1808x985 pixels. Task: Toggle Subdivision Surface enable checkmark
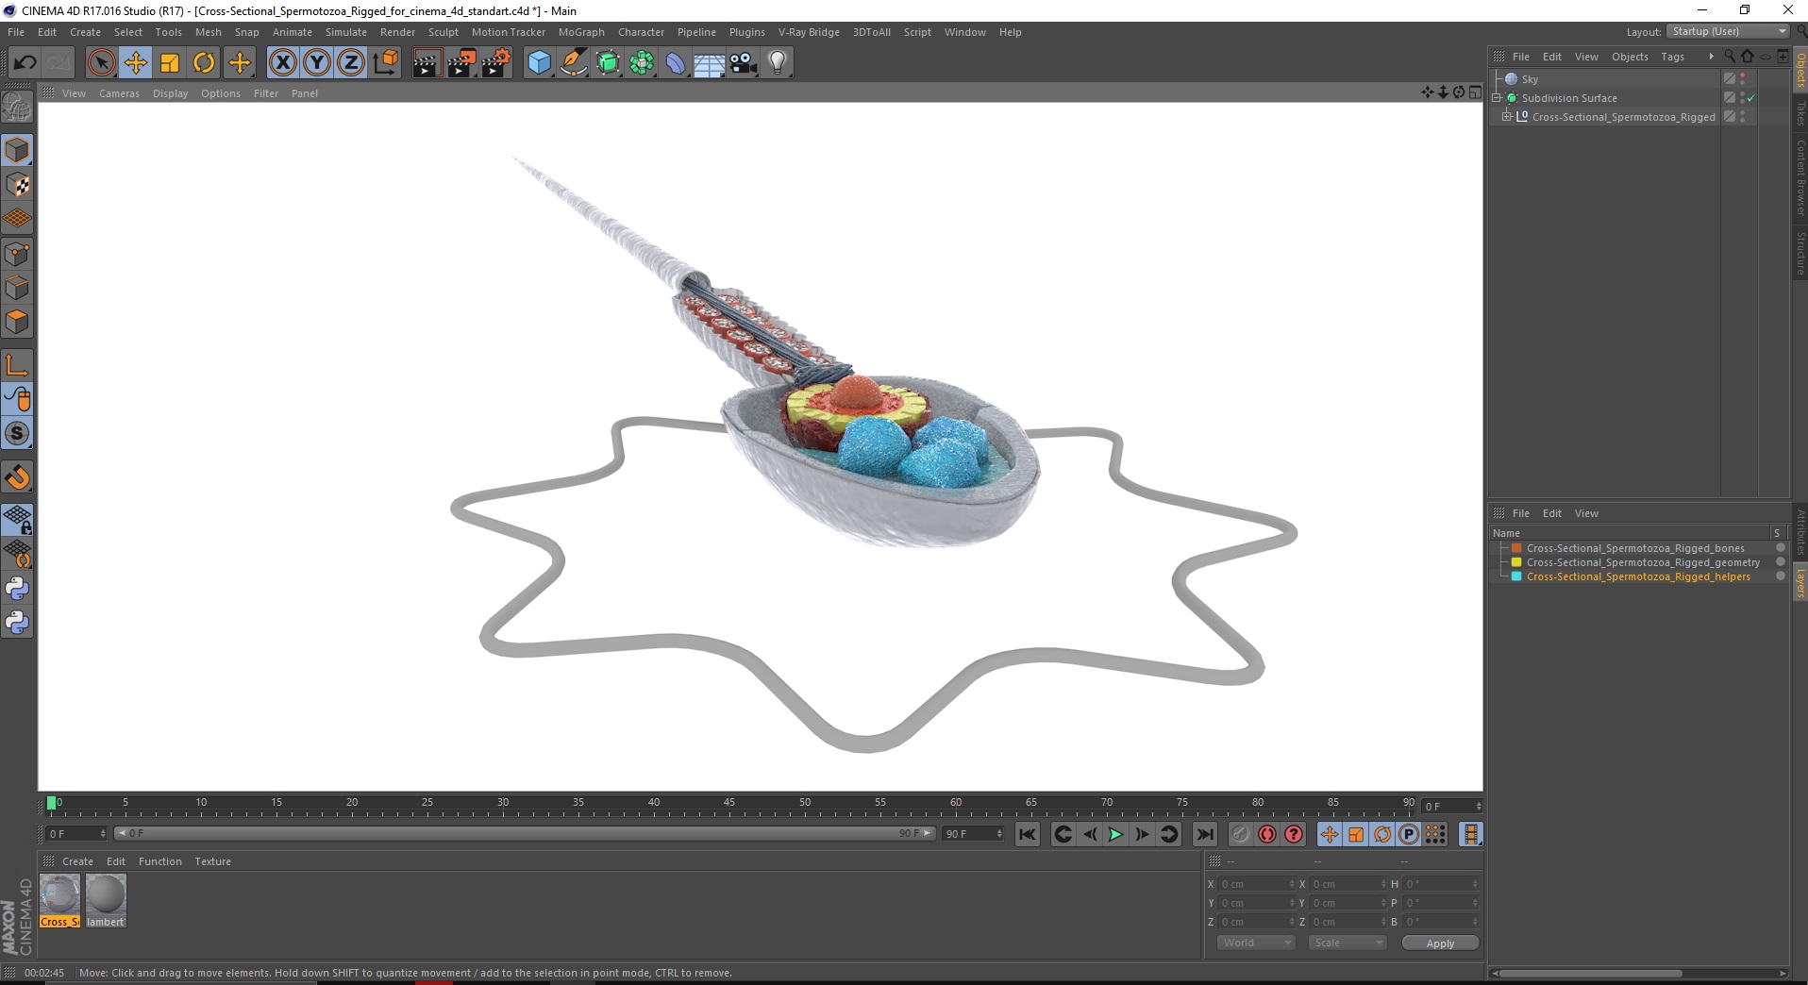(x=1751, y=98)
